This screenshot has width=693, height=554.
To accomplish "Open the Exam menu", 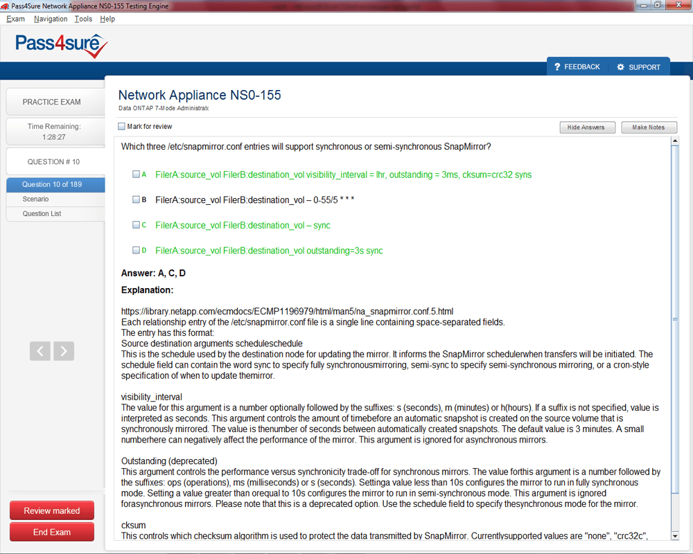I will (15, 19).
